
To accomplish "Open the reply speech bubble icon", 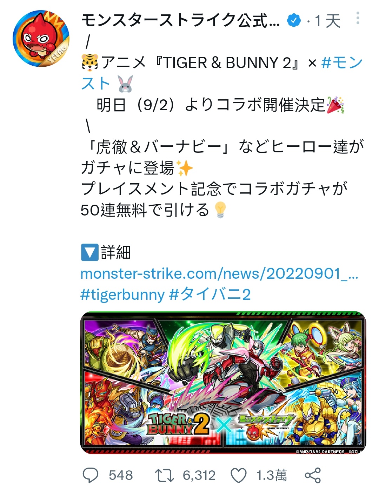I will 91,476.
